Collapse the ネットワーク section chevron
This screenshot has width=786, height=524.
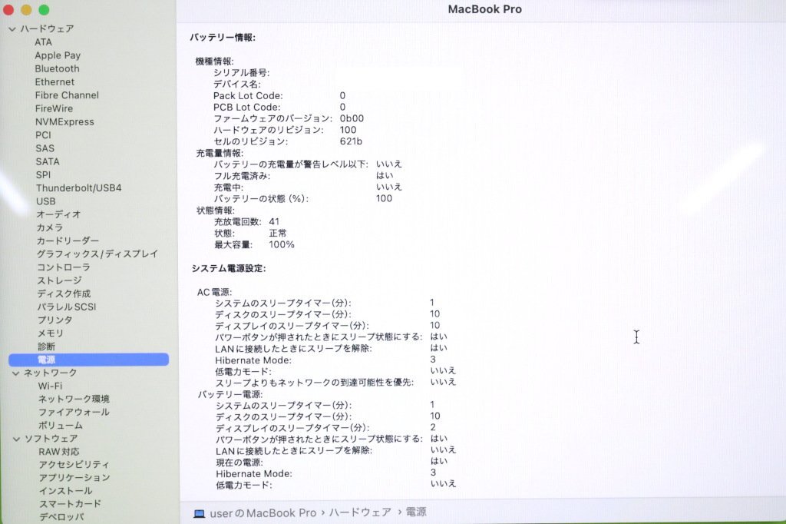(x=16, y=373)
